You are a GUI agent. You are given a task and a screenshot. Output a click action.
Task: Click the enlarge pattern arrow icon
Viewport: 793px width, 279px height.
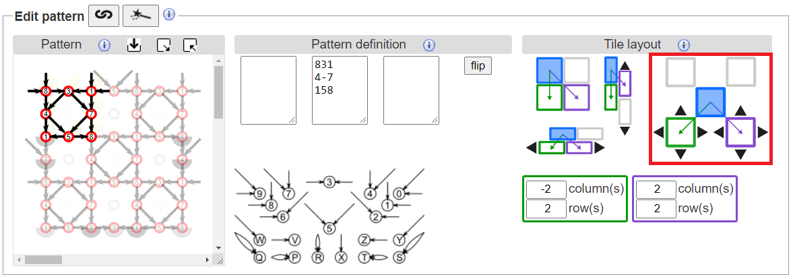[x=163, y=45]
